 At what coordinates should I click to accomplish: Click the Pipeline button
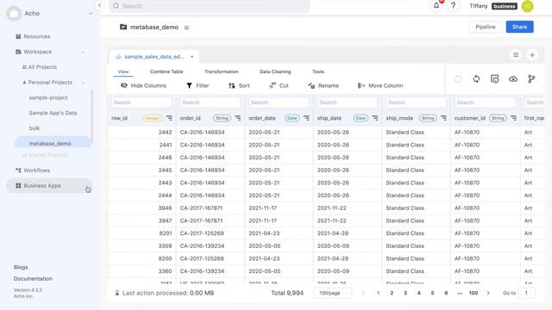click(x=486, y=27)
